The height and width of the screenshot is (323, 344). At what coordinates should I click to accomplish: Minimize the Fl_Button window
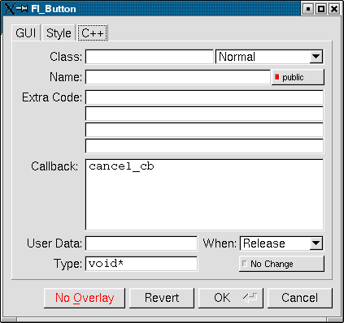click(x=308, y=9)
